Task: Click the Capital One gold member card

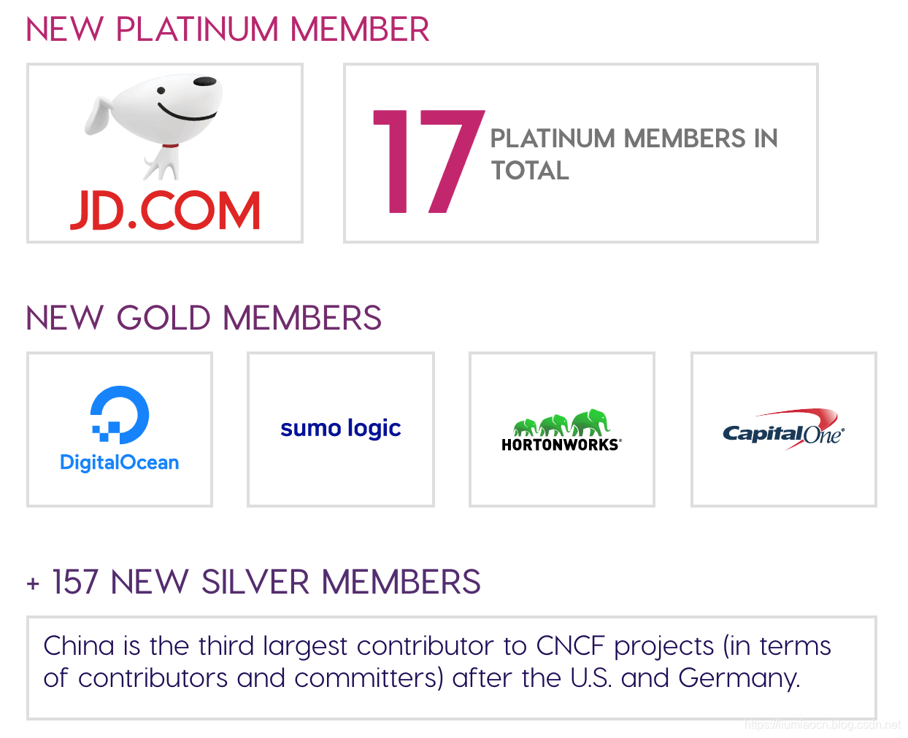Action: coord(784,430)
